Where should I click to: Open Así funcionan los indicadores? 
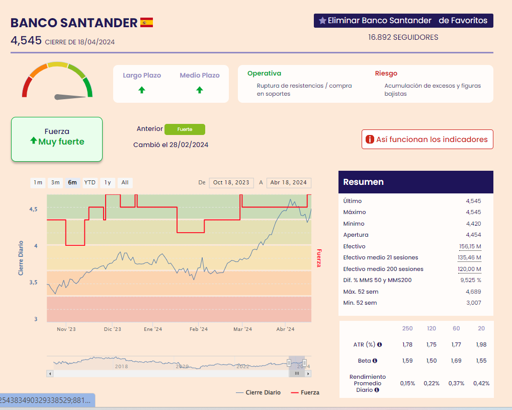(427, 140)
